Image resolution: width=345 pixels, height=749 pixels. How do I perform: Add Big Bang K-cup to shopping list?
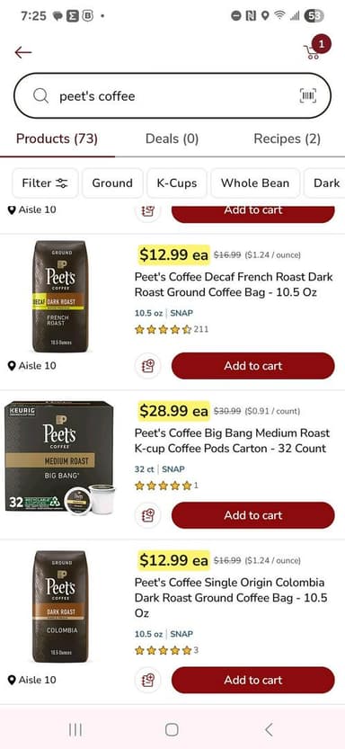tap(148, 515)
